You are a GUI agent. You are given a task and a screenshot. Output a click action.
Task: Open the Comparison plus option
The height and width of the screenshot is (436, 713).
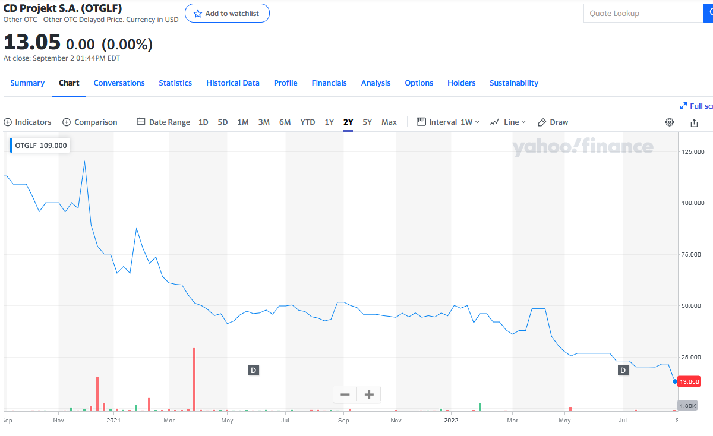point(90,122)
